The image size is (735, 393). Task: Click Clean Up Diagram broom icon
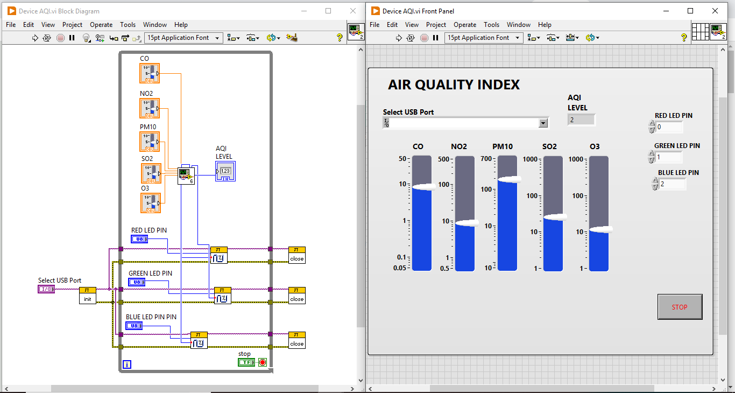292,38
